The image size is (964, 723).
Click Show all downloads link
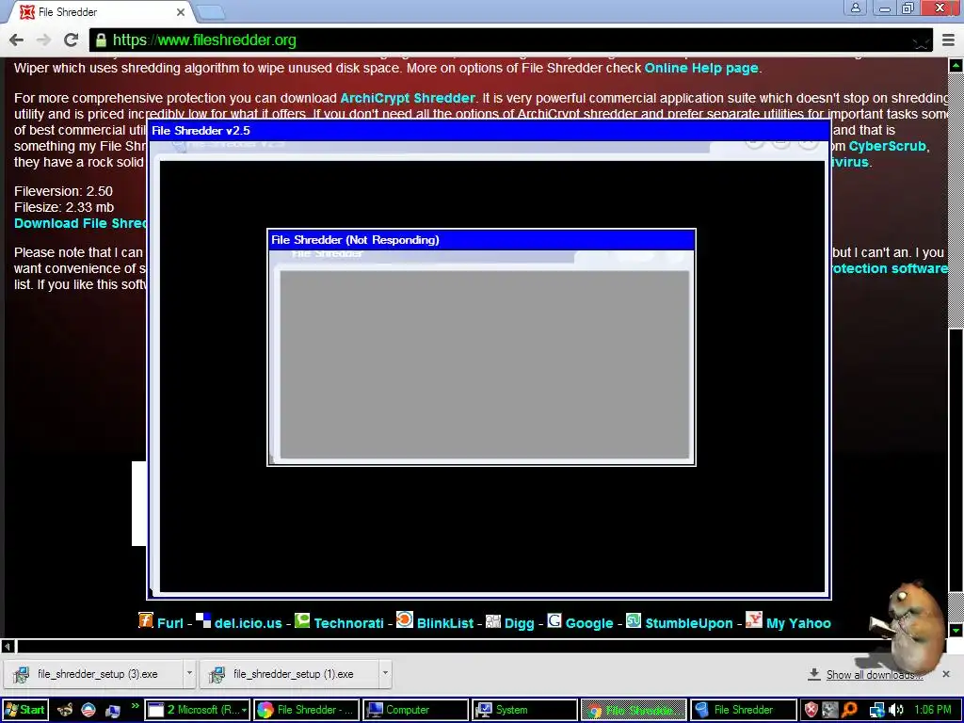point(875,674)
